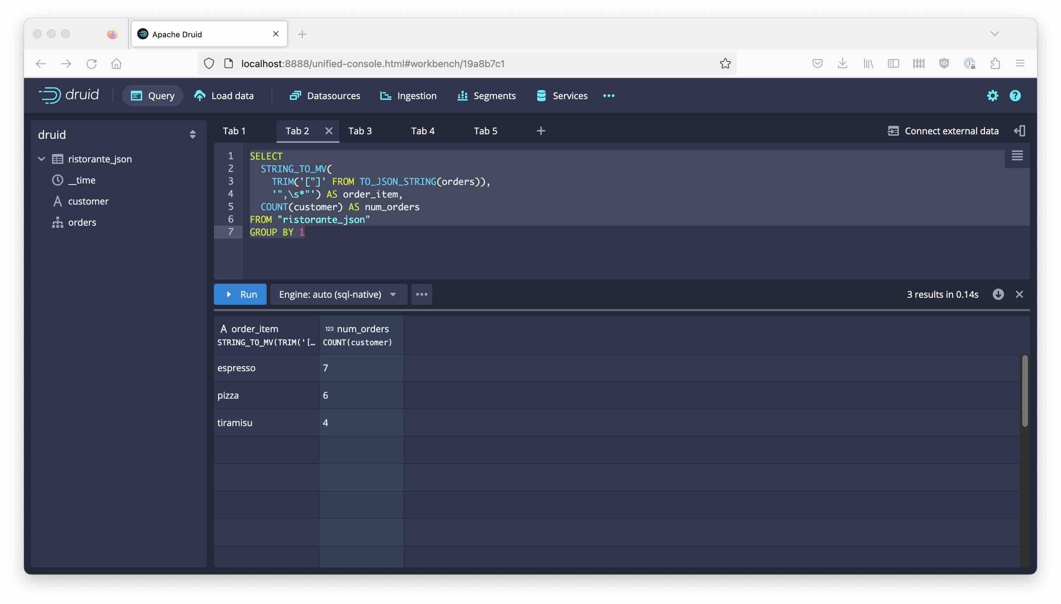The height and width of the screenshot is (604, 1061).
Task: Expand the ristorante_json datasource tree
Action: click(x=39, y=160)
